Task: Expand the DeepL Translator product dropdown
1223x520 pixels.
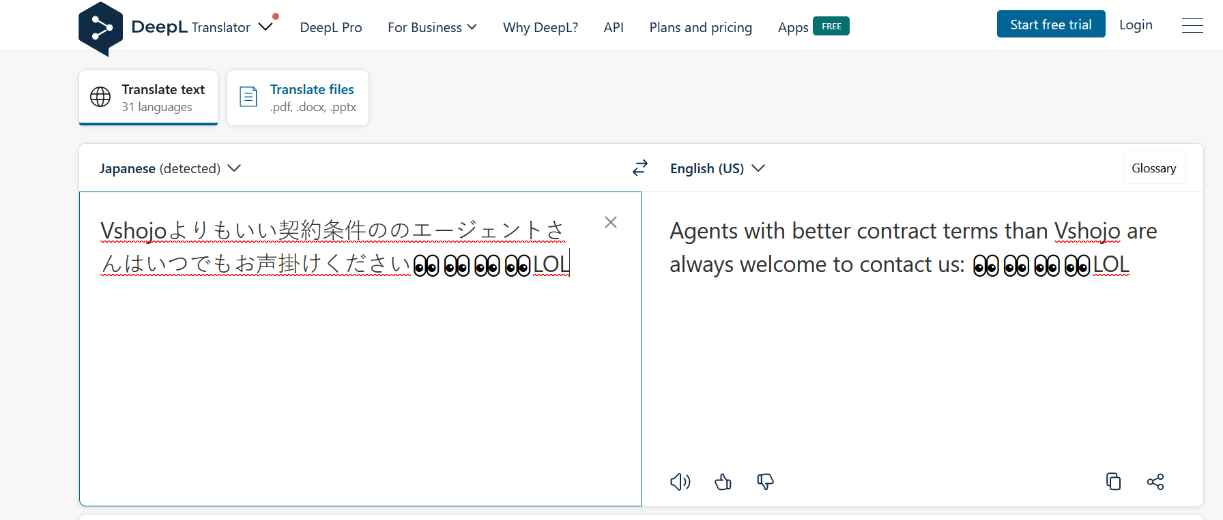Action: (265, 27)
